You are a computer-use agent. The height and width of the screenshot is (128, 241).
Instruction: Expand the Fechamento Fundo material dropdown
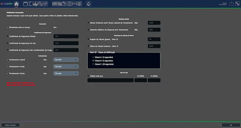(66, 67)
